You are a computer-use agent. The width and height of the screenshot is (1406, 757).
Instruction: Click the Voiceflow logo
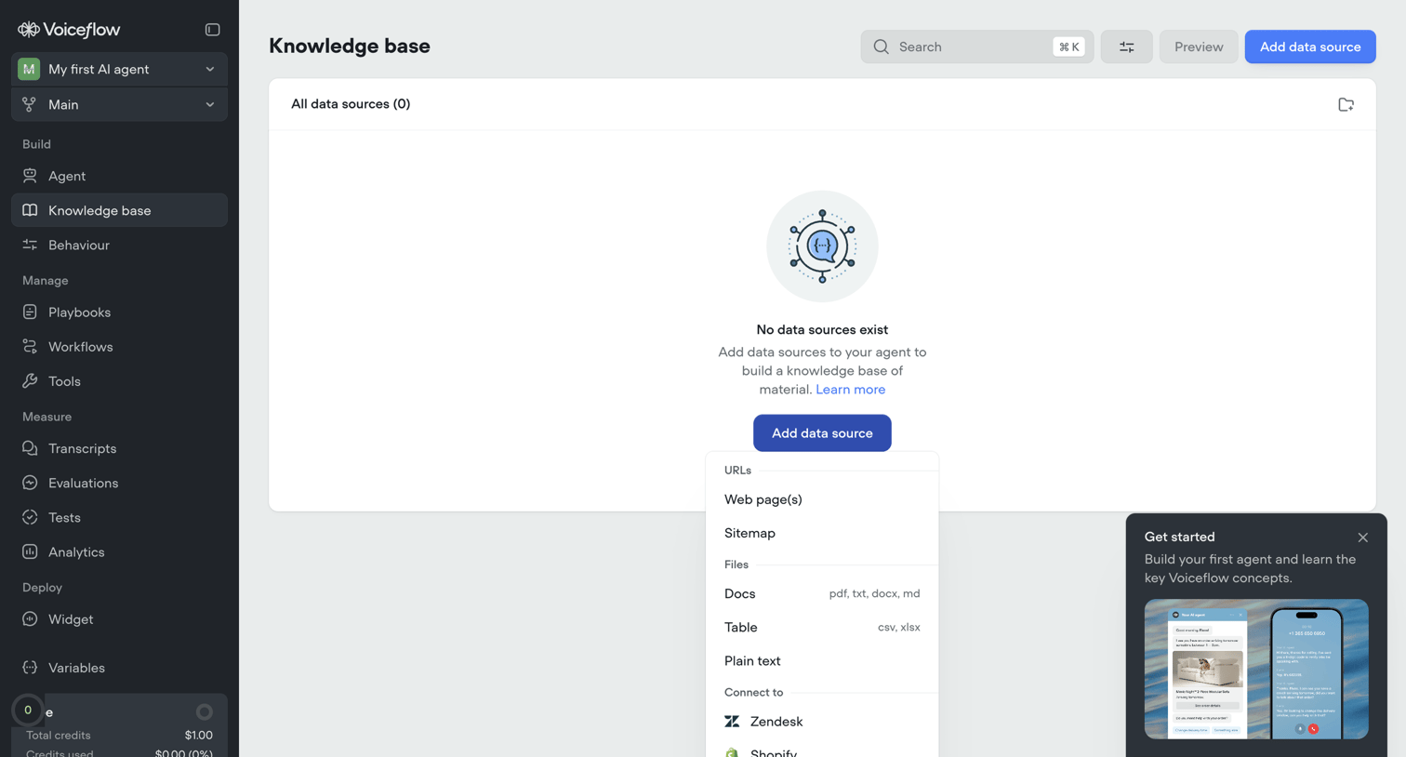(x=69, y=30)
